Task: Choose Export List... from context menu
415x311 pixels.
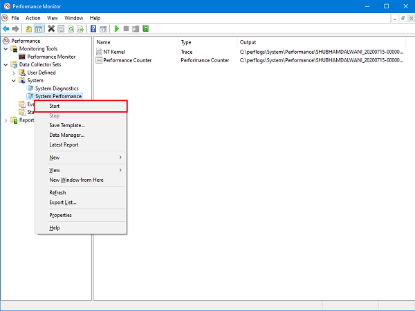Action: (81, 202)
